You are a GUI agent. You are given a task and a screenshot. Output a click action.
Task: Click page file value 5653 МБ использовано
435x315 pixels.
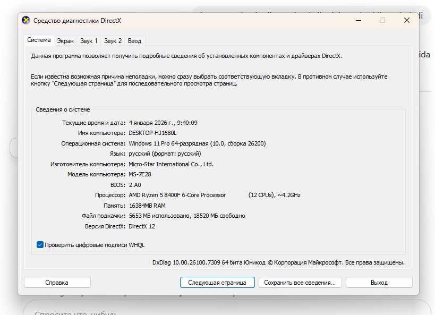pyautogui.click(x=187, y=216)
